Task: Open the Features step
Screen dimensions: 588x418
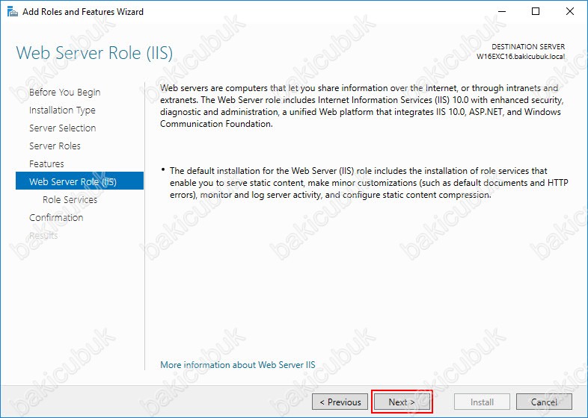Action: 46,164
